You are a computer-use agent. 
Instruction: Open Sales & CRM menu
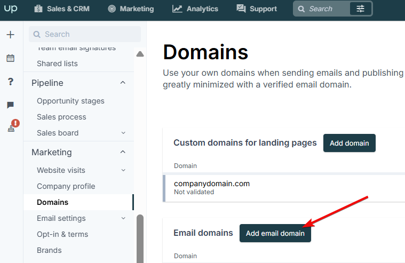coord(62,9)
